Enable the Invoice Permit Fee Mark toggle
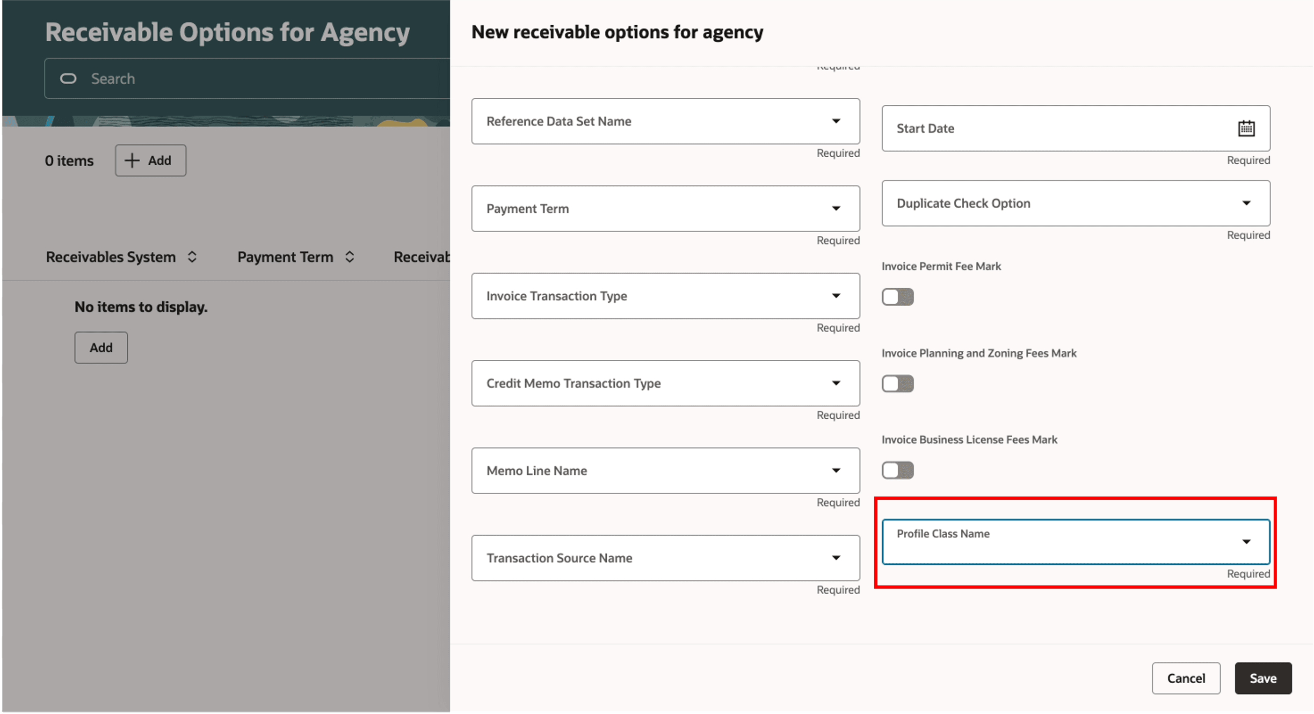This screenshot has height=714, width=1314. (897, 297)
